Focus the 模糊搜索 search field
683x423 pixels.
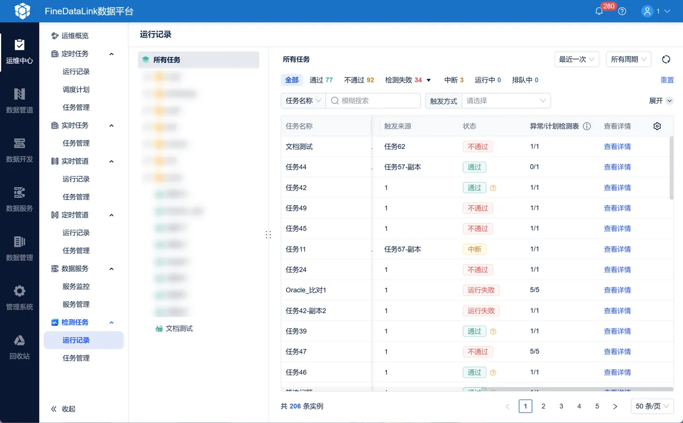[x=372, y=101]
